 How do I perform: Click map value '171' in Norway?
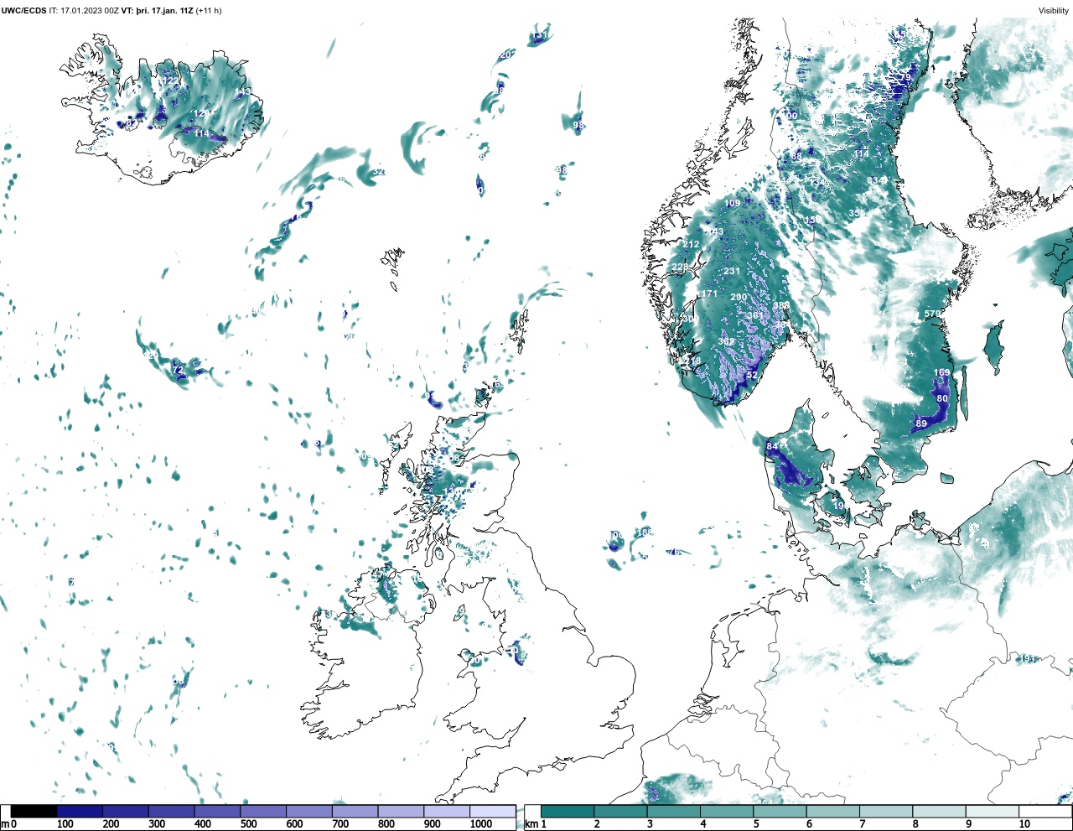tap(709, 294)
